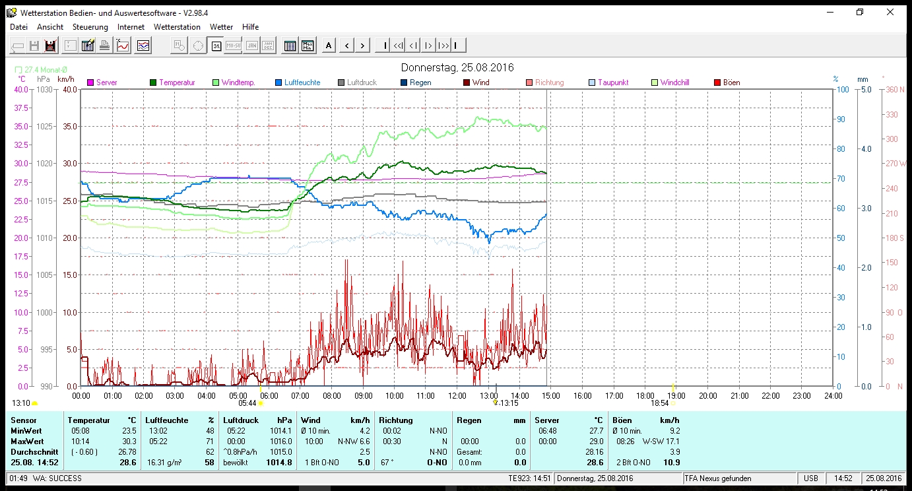Viewport: 912px width, 491px height.
Task: Click the return arrow icon in toolbar
Action: tap(18, 46)
